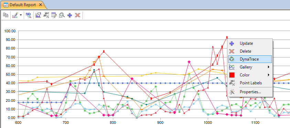The height and width of the screenshot is (128, 290).
Task: Close the Default Report tab
Action: 41,5
